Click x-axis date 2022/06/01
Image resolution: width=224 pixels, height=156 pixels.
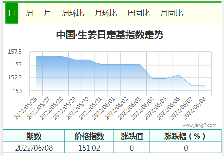[x=104, y=108]
